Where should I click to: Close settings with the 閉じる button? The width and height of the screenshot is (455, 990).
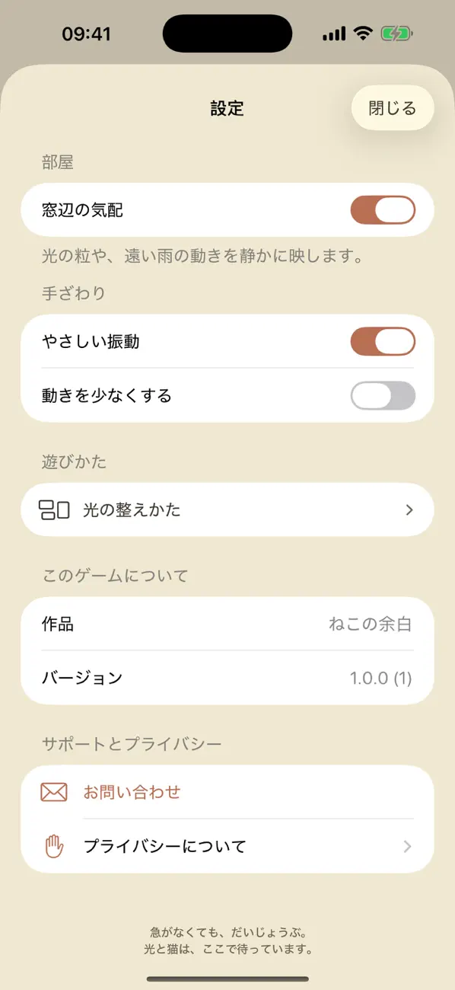pyautogui.click(x=393, y=108)
